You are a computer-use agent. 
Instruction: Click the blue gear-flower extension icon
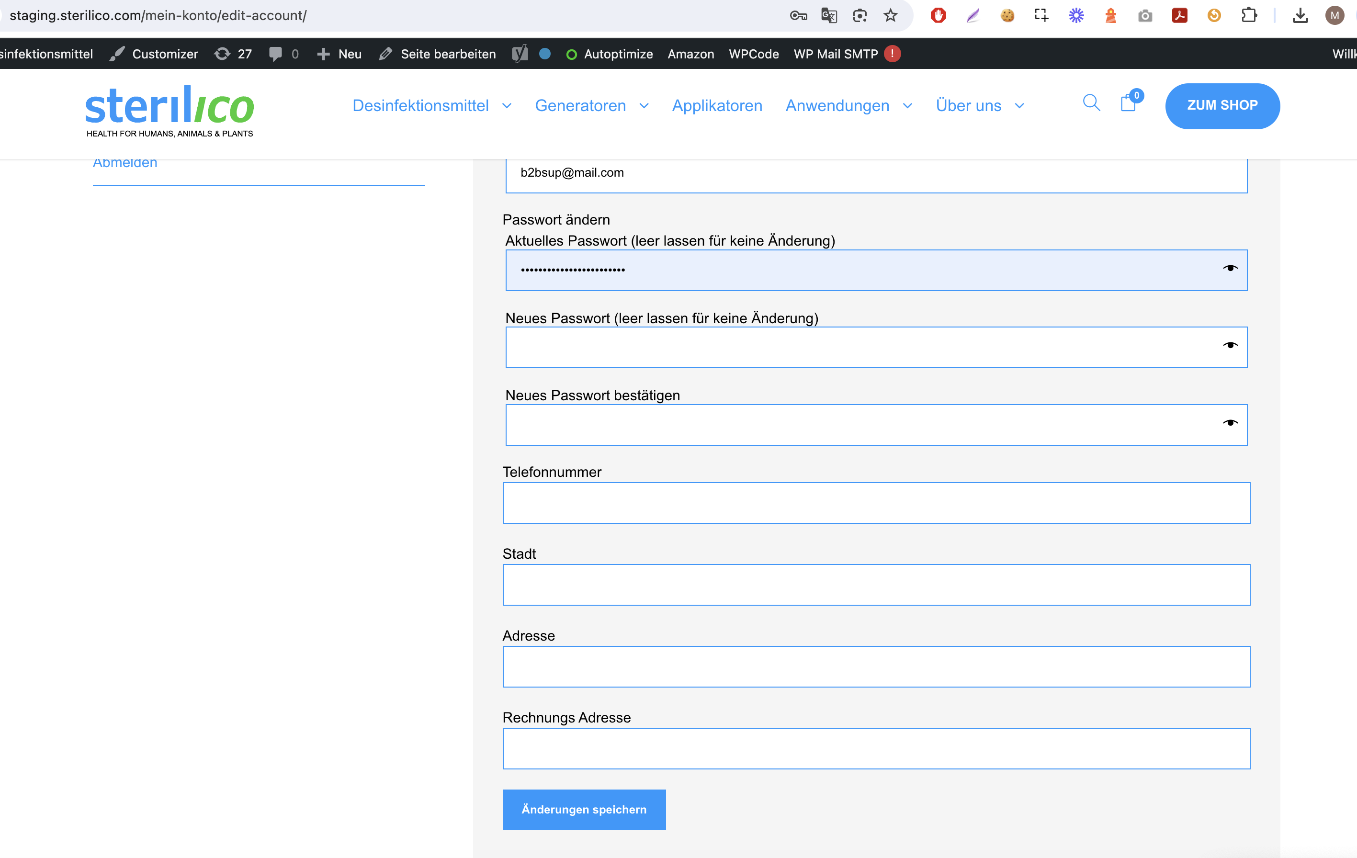click(x=1076, y=16)
